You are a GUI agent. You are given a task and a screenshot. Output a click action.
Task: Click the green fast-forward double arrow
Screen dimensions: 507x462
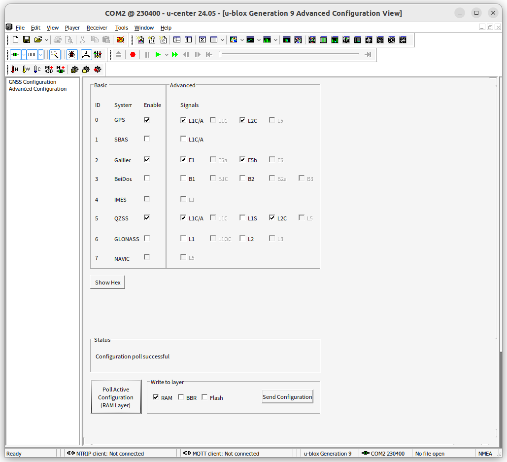[174, 54]
